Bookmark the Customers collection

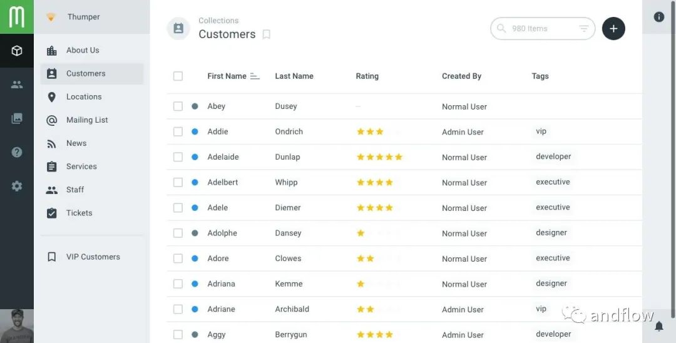pos(266,34)
